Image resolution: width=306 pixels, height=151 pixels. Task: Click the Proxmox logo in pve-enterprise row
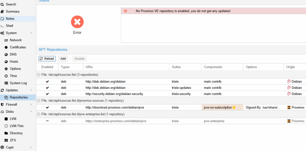(x=289, y=121)
